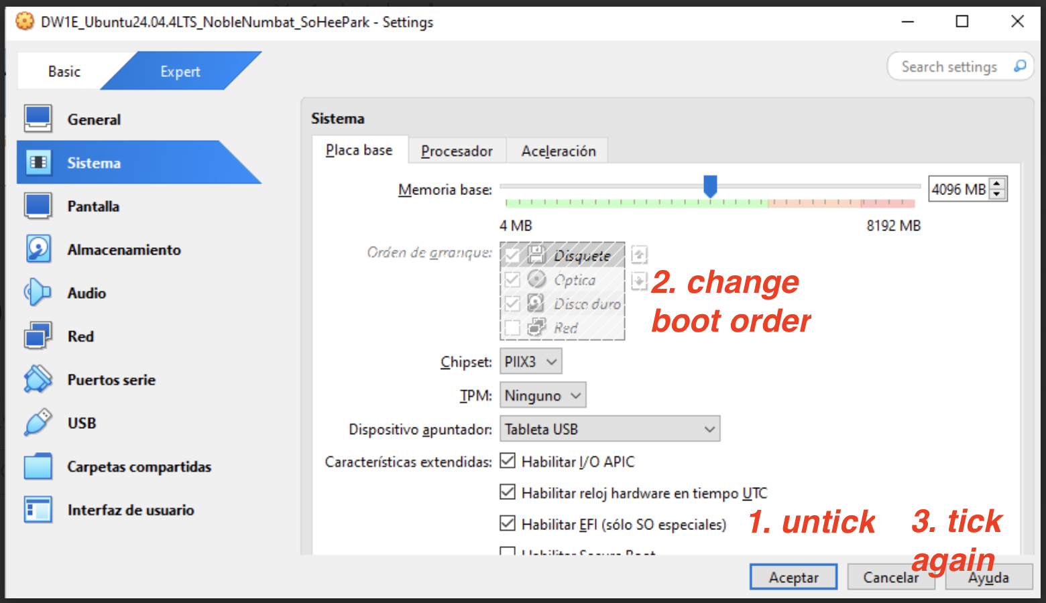The image size is (1046, 603).
Task: Enable Red boot checkbox
Action: click(512, 327)
